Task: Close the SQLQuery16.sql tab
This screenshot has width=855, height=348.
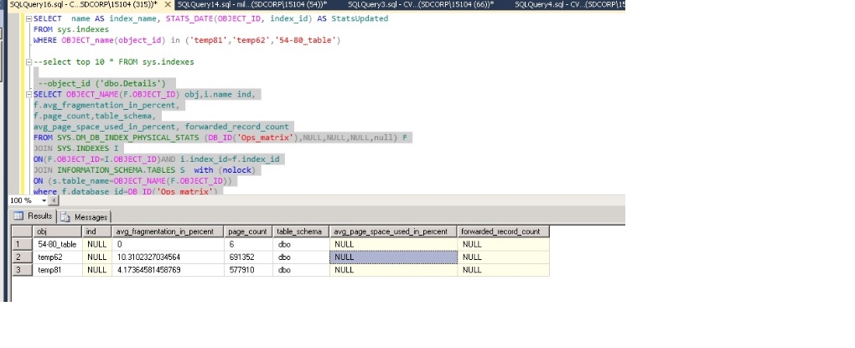Action: click(x=166, y=4)
